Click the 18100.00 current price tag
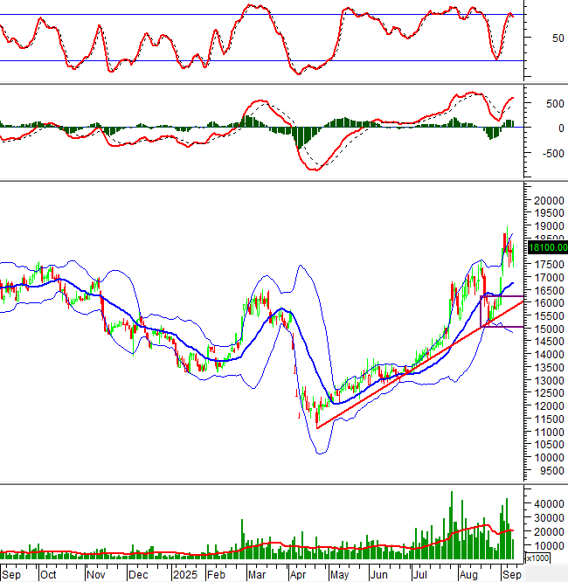This screenshot has width=568, height=582. pyautogui.click(x=547, y=247)
